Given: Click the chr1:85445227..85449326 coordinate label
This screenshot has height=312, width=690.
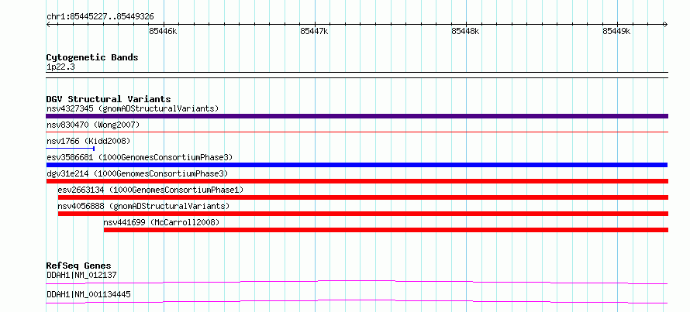Looking at the screenshot, I should pos(100,17).
